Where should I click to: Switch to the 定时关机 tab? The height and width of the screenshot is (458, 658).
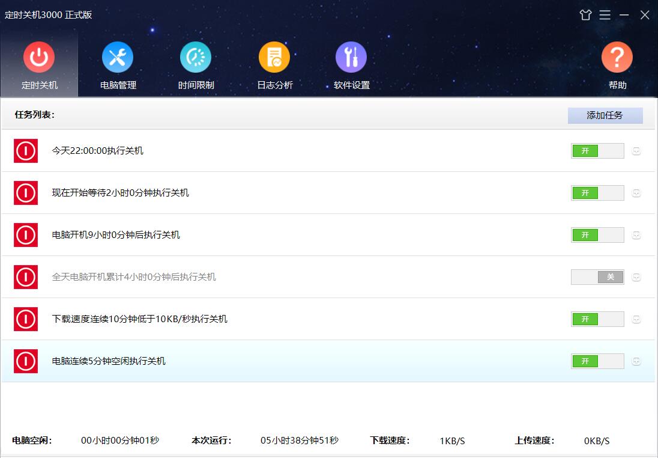click(x=39, y=66)
